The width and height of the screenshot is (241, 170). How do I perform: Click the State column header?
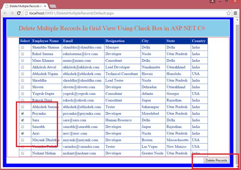coord(178,41)
